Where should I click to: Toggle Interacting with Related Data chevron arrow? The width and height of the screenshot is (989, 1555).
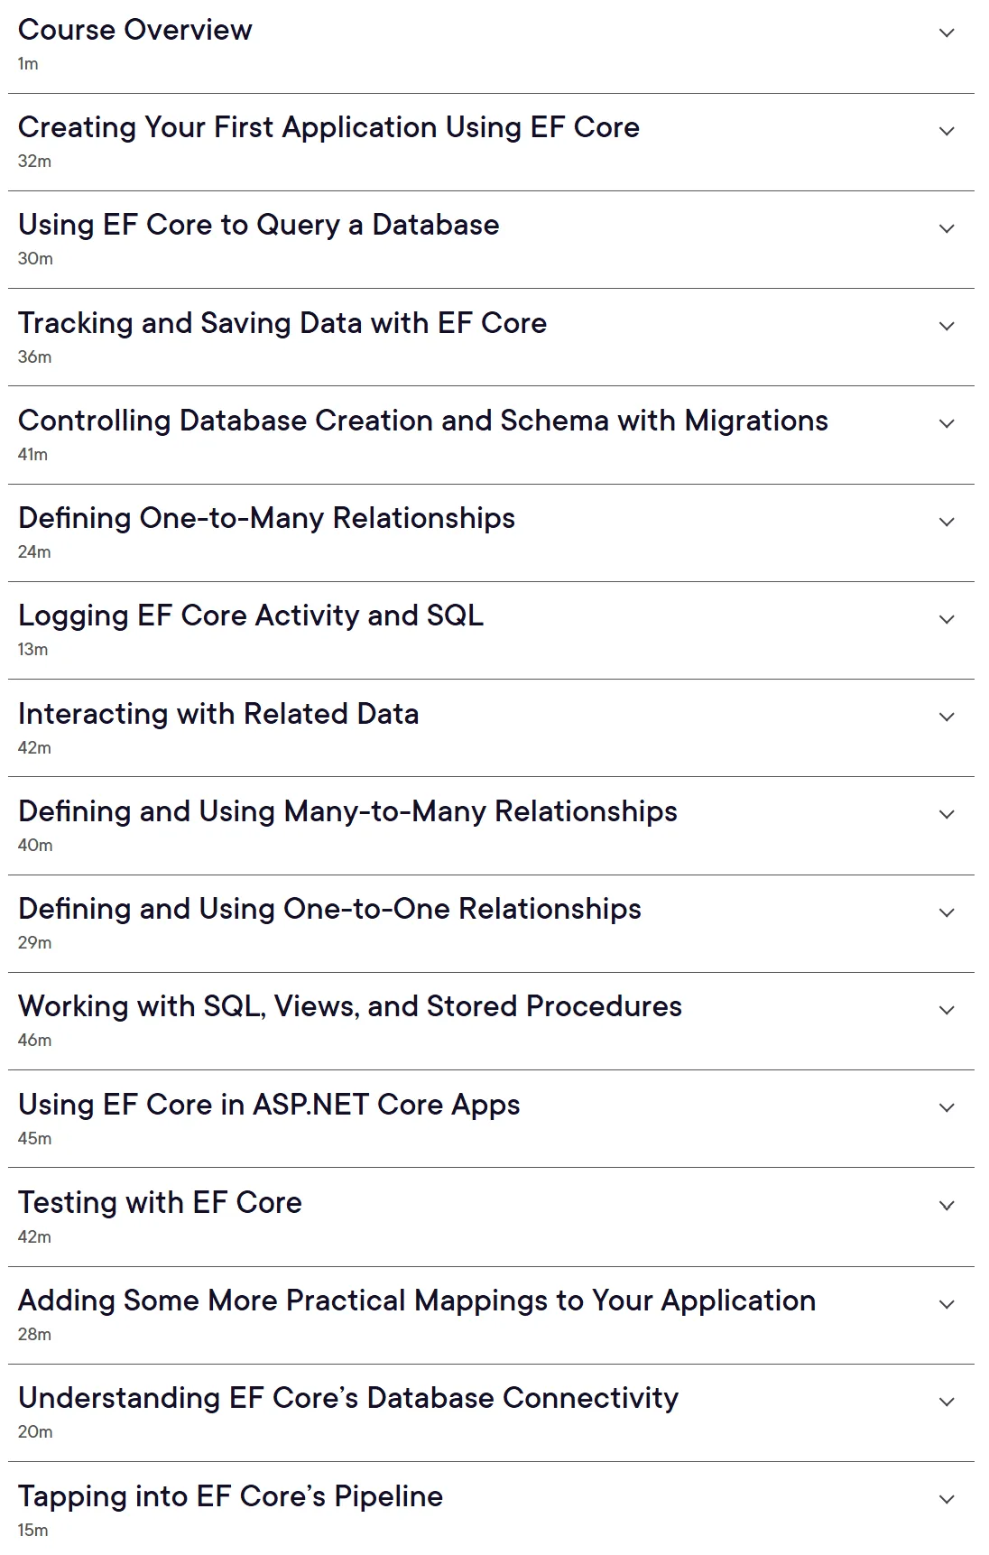947,717
